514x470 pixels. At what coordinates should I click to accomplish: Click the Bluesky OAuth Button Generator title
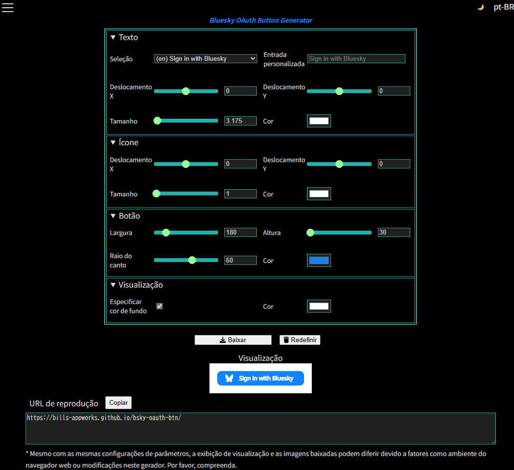(261, 20)
